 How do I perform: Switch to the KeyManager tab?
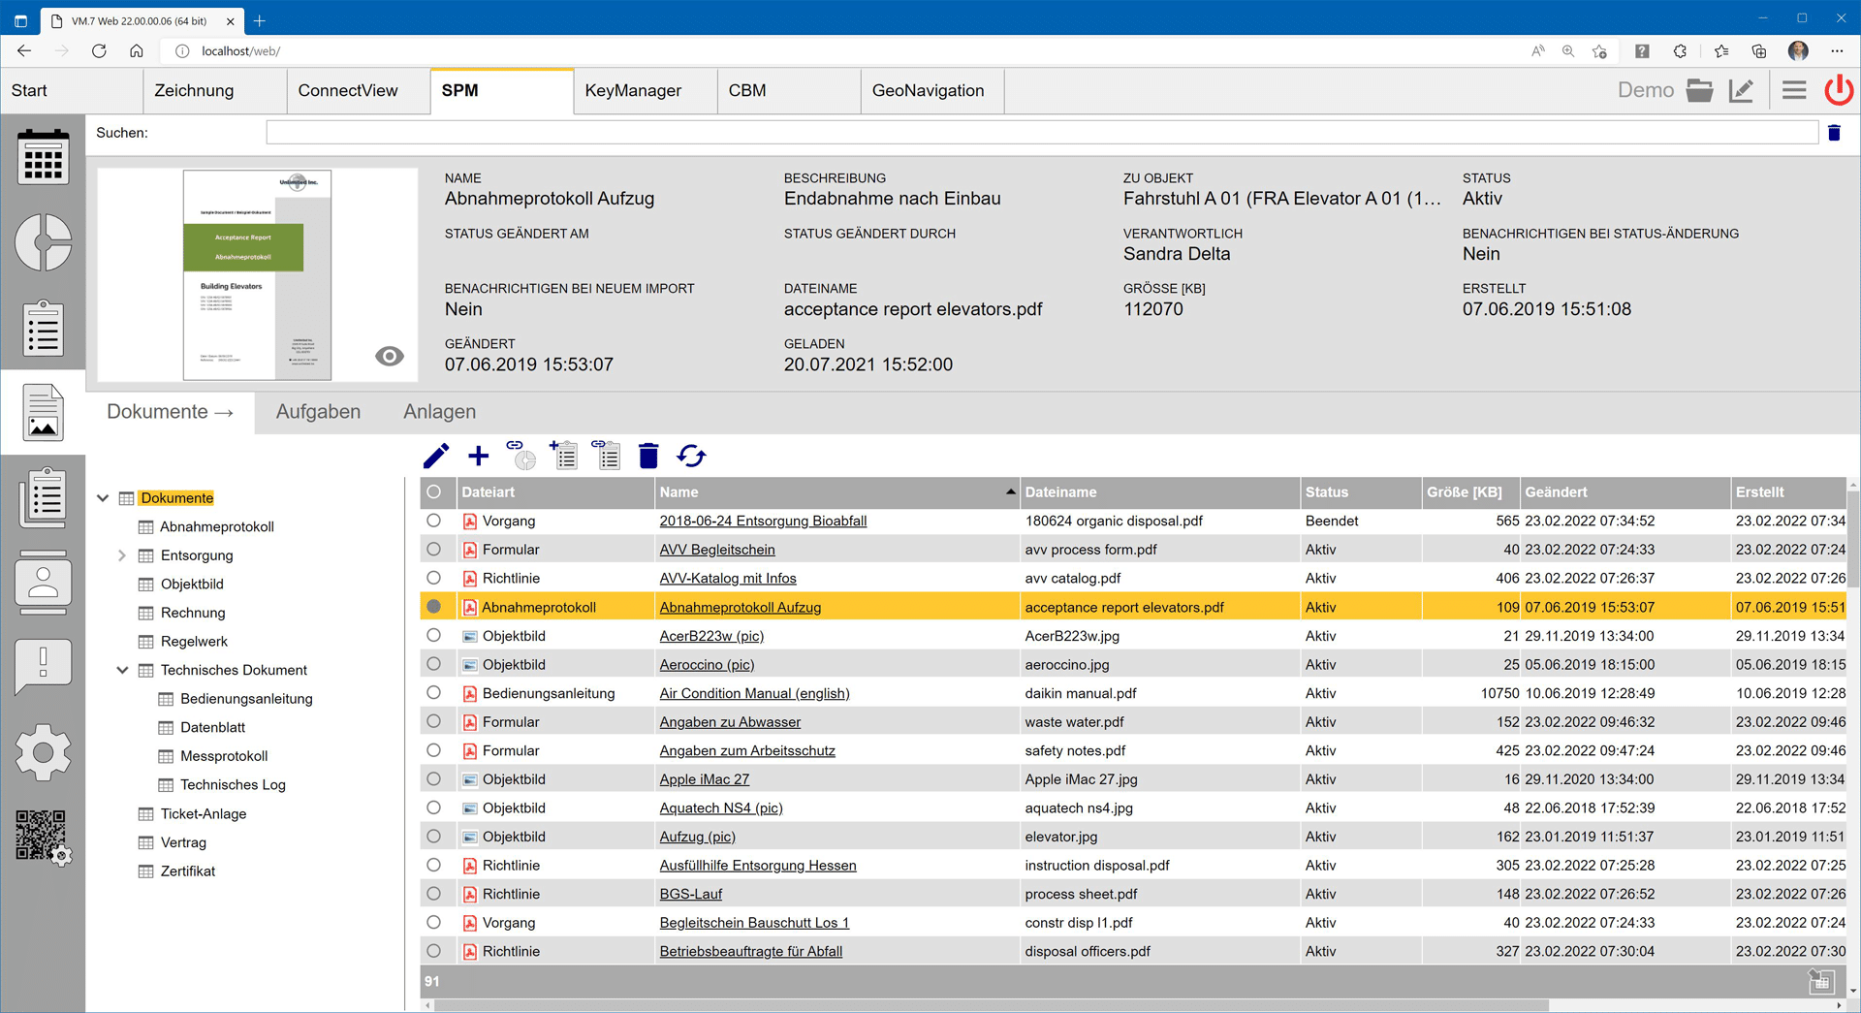(645, 90)
